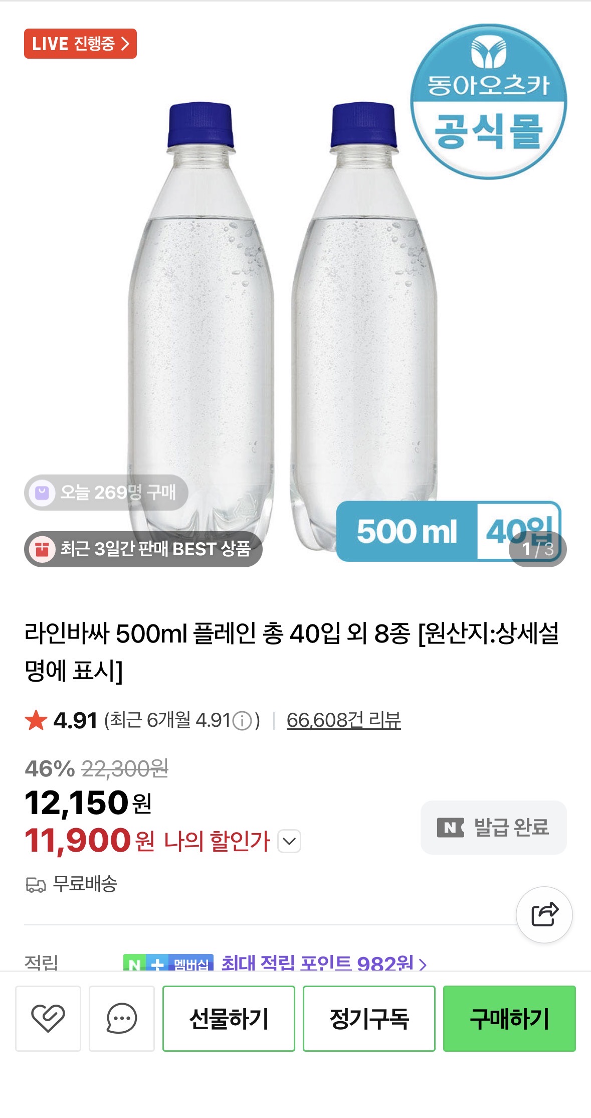Tap the 무료배송 delivery truck icon

36,884
